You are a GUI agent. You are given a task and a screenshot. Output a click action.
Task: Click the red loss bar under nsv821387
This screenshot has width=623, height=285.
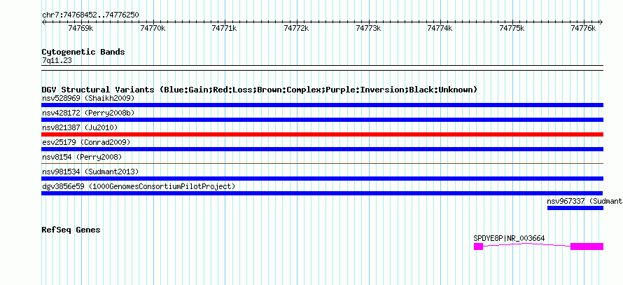pos(322,134)
